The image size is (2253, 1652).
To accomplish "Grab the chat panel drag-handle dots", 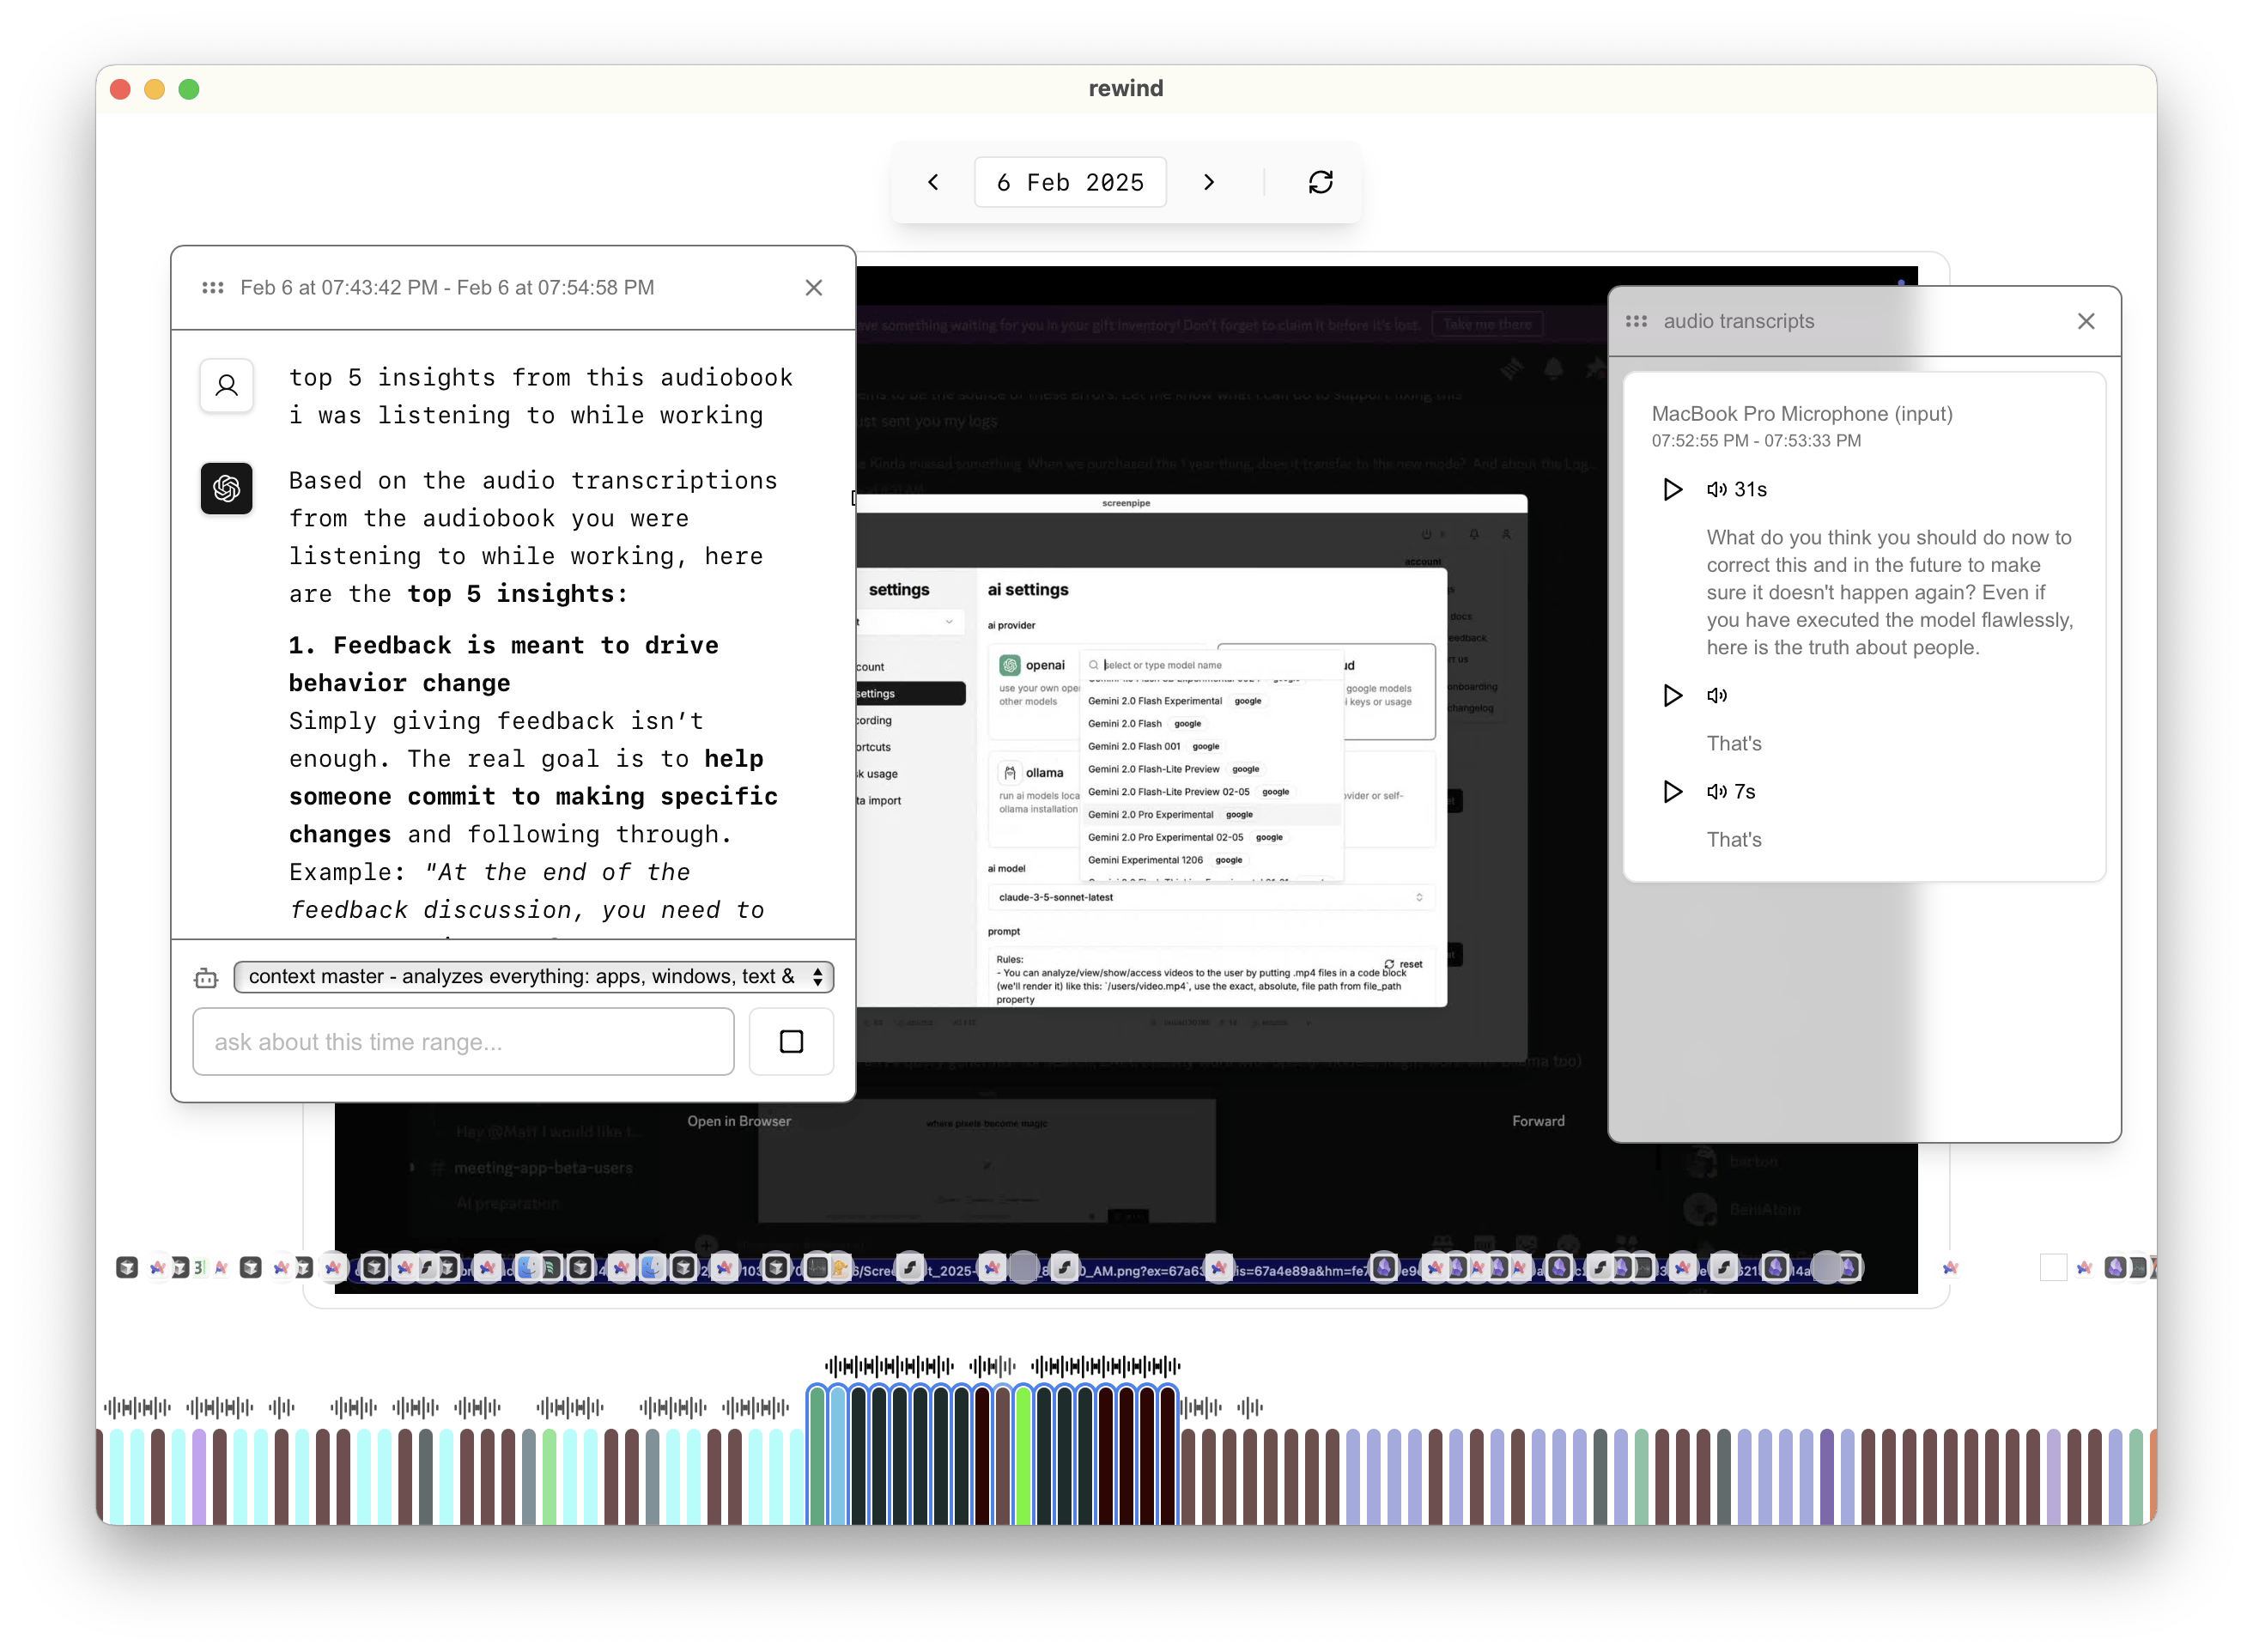I will (x=213, y=288).
